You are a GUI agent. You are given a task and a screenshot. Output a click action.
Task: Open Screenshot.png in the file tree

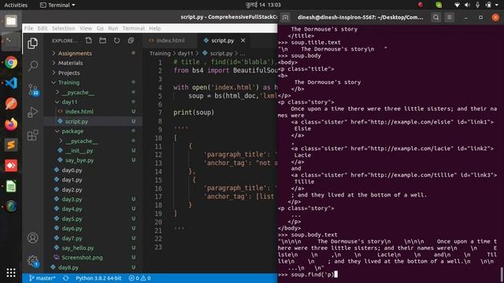click(82, 257)
